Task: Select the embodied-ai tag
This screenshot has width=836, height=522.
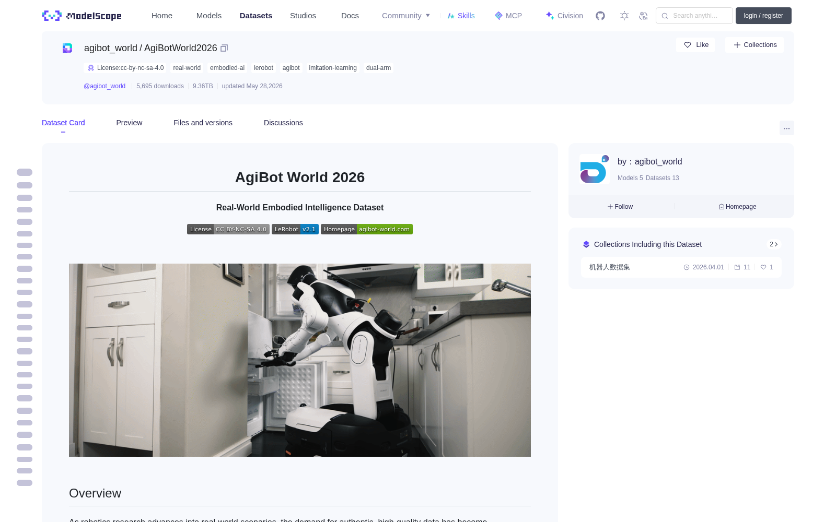Action: point(227,68)
